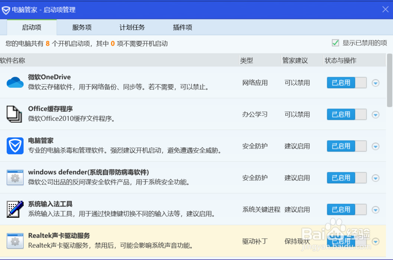Image resolution: width=393 pixels, height=260 pixels.
Task: Click the vertical scrollbar thumb
Action: 389,80
